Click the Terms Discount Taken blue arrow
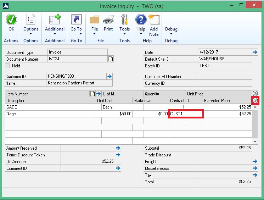This screenshot has height=200, width=264. [x=118, y=155]
